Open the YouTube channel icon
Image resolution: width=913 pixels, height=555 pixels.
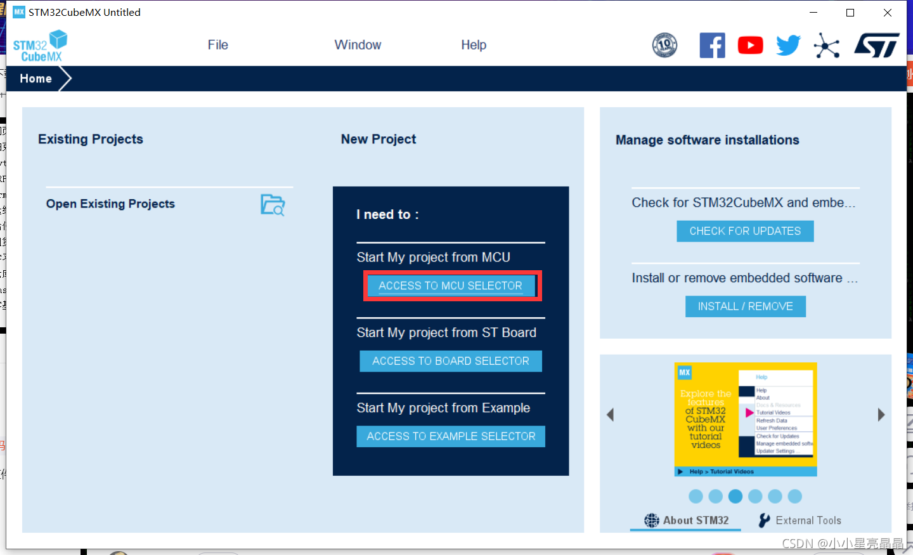point(750,45)
